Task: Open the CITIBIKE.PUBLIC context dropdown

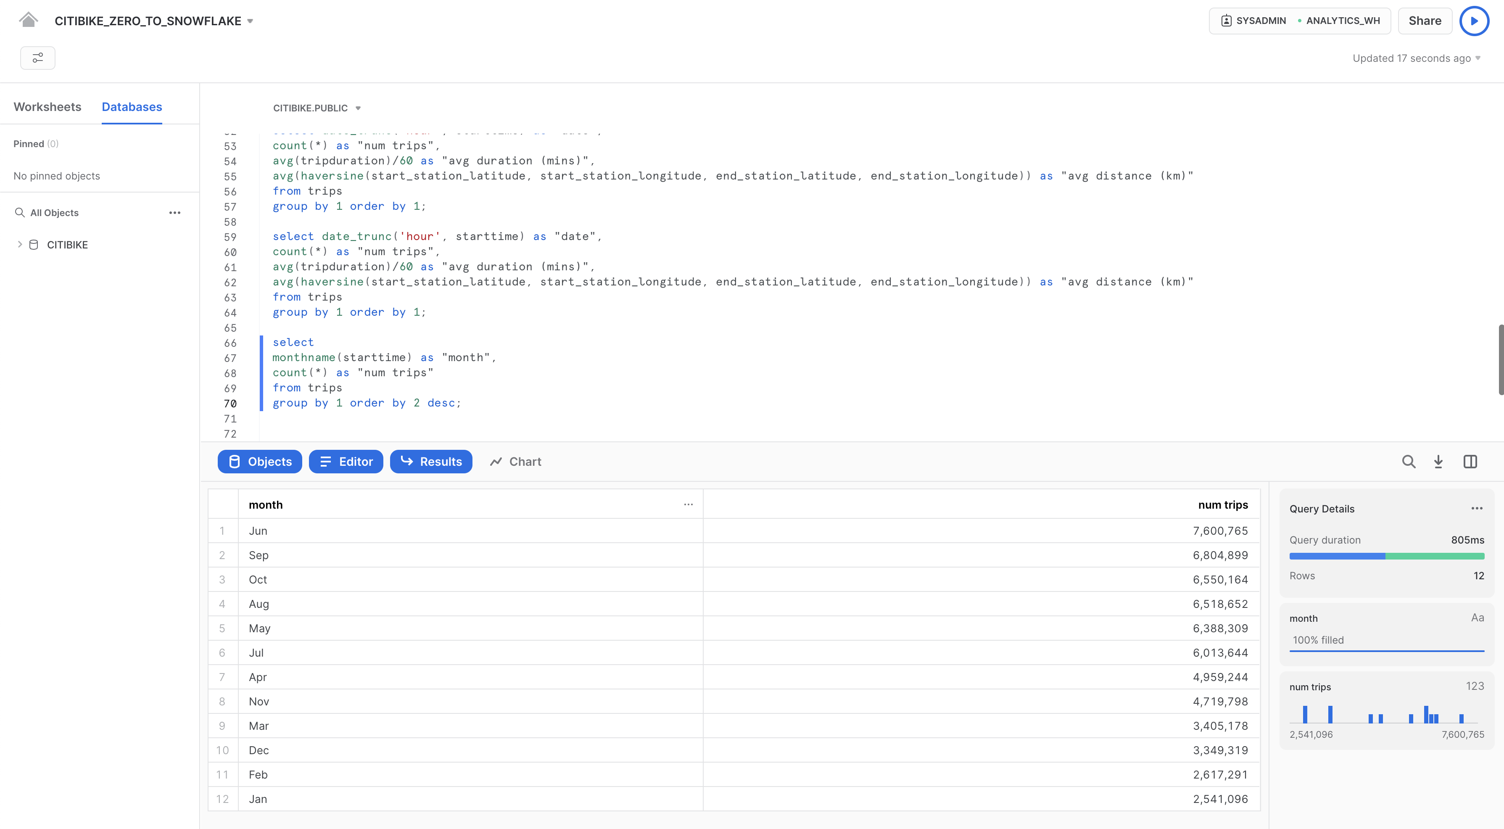Action: point(358,108)
